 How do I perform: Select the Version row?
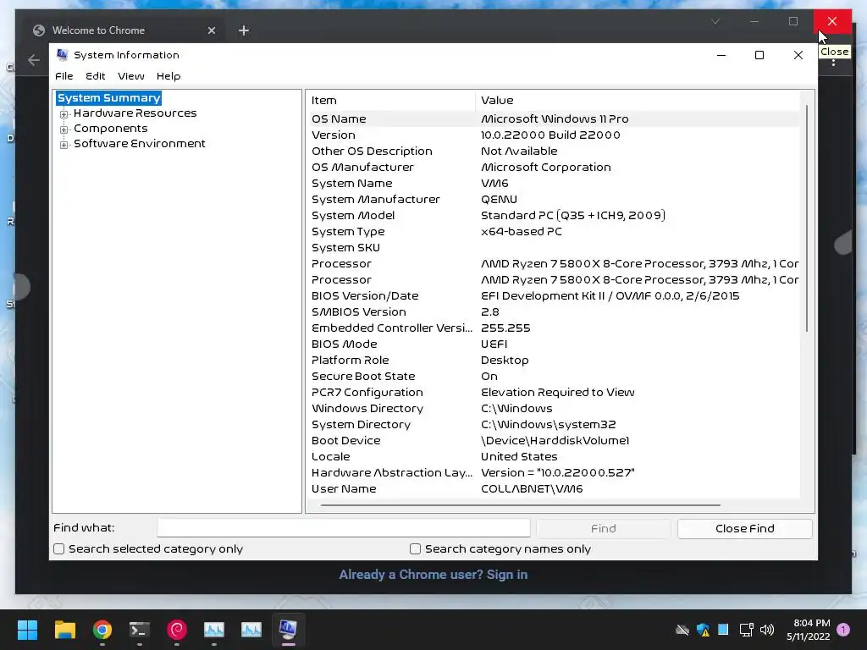tap(553, 135)
